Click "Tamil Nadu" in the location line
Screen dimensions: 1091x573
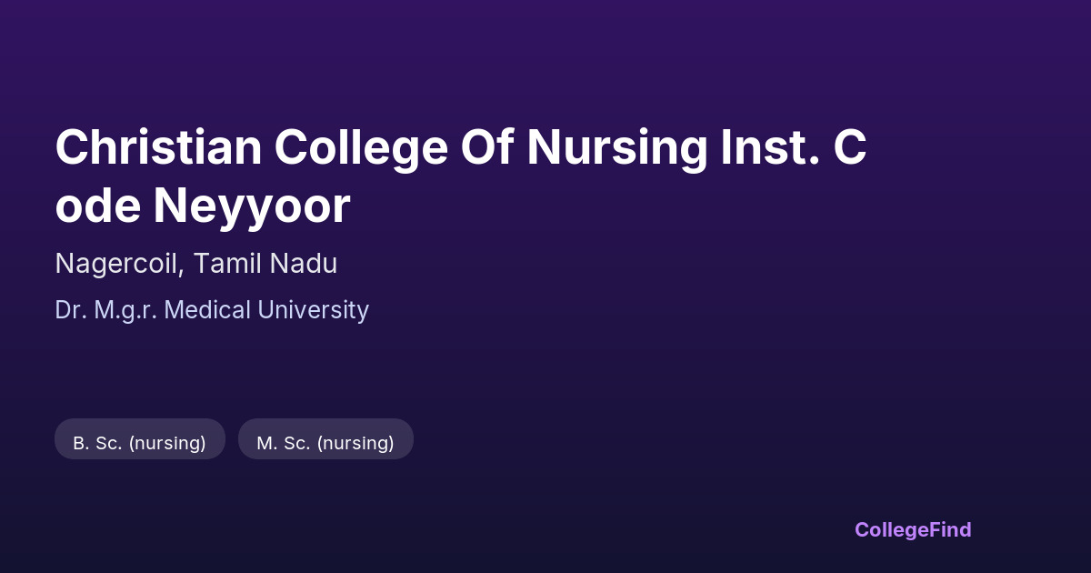[265, 264]
